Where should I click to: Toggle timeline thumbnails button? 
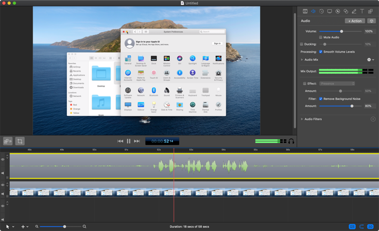[x=352, y=227]
